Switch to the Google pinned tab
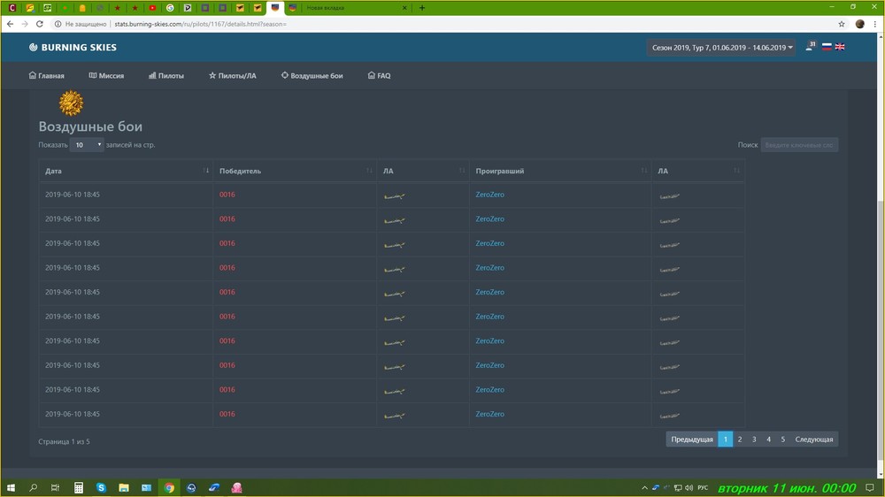 point(170,8)
